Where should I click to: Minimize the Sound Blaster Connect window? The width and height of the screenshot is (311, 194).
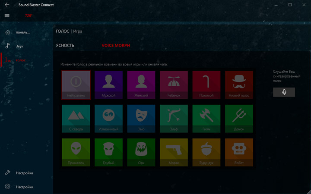[276, 5]
